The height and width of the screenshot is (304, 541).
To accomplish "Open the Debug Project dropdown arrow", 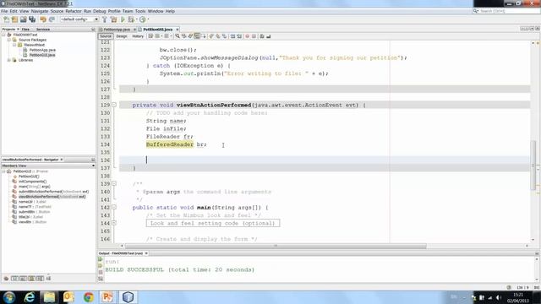I will [x=136, y=19].
